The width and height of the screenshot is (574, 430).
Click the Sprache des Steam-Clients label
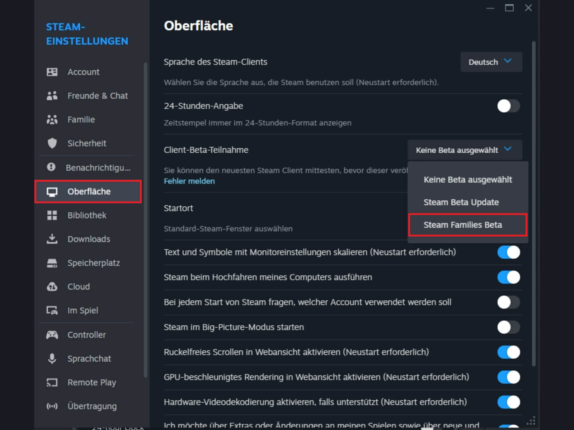click(215, 62)
